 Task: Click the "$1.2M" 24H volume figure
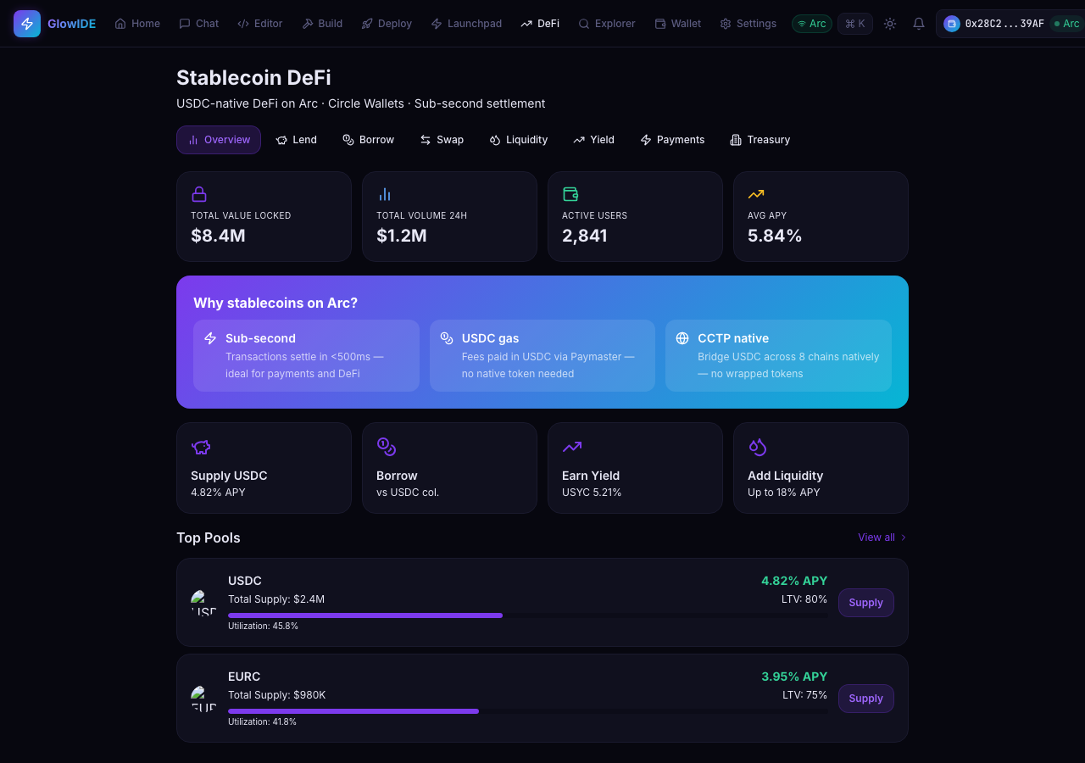(x=402, y=236)
